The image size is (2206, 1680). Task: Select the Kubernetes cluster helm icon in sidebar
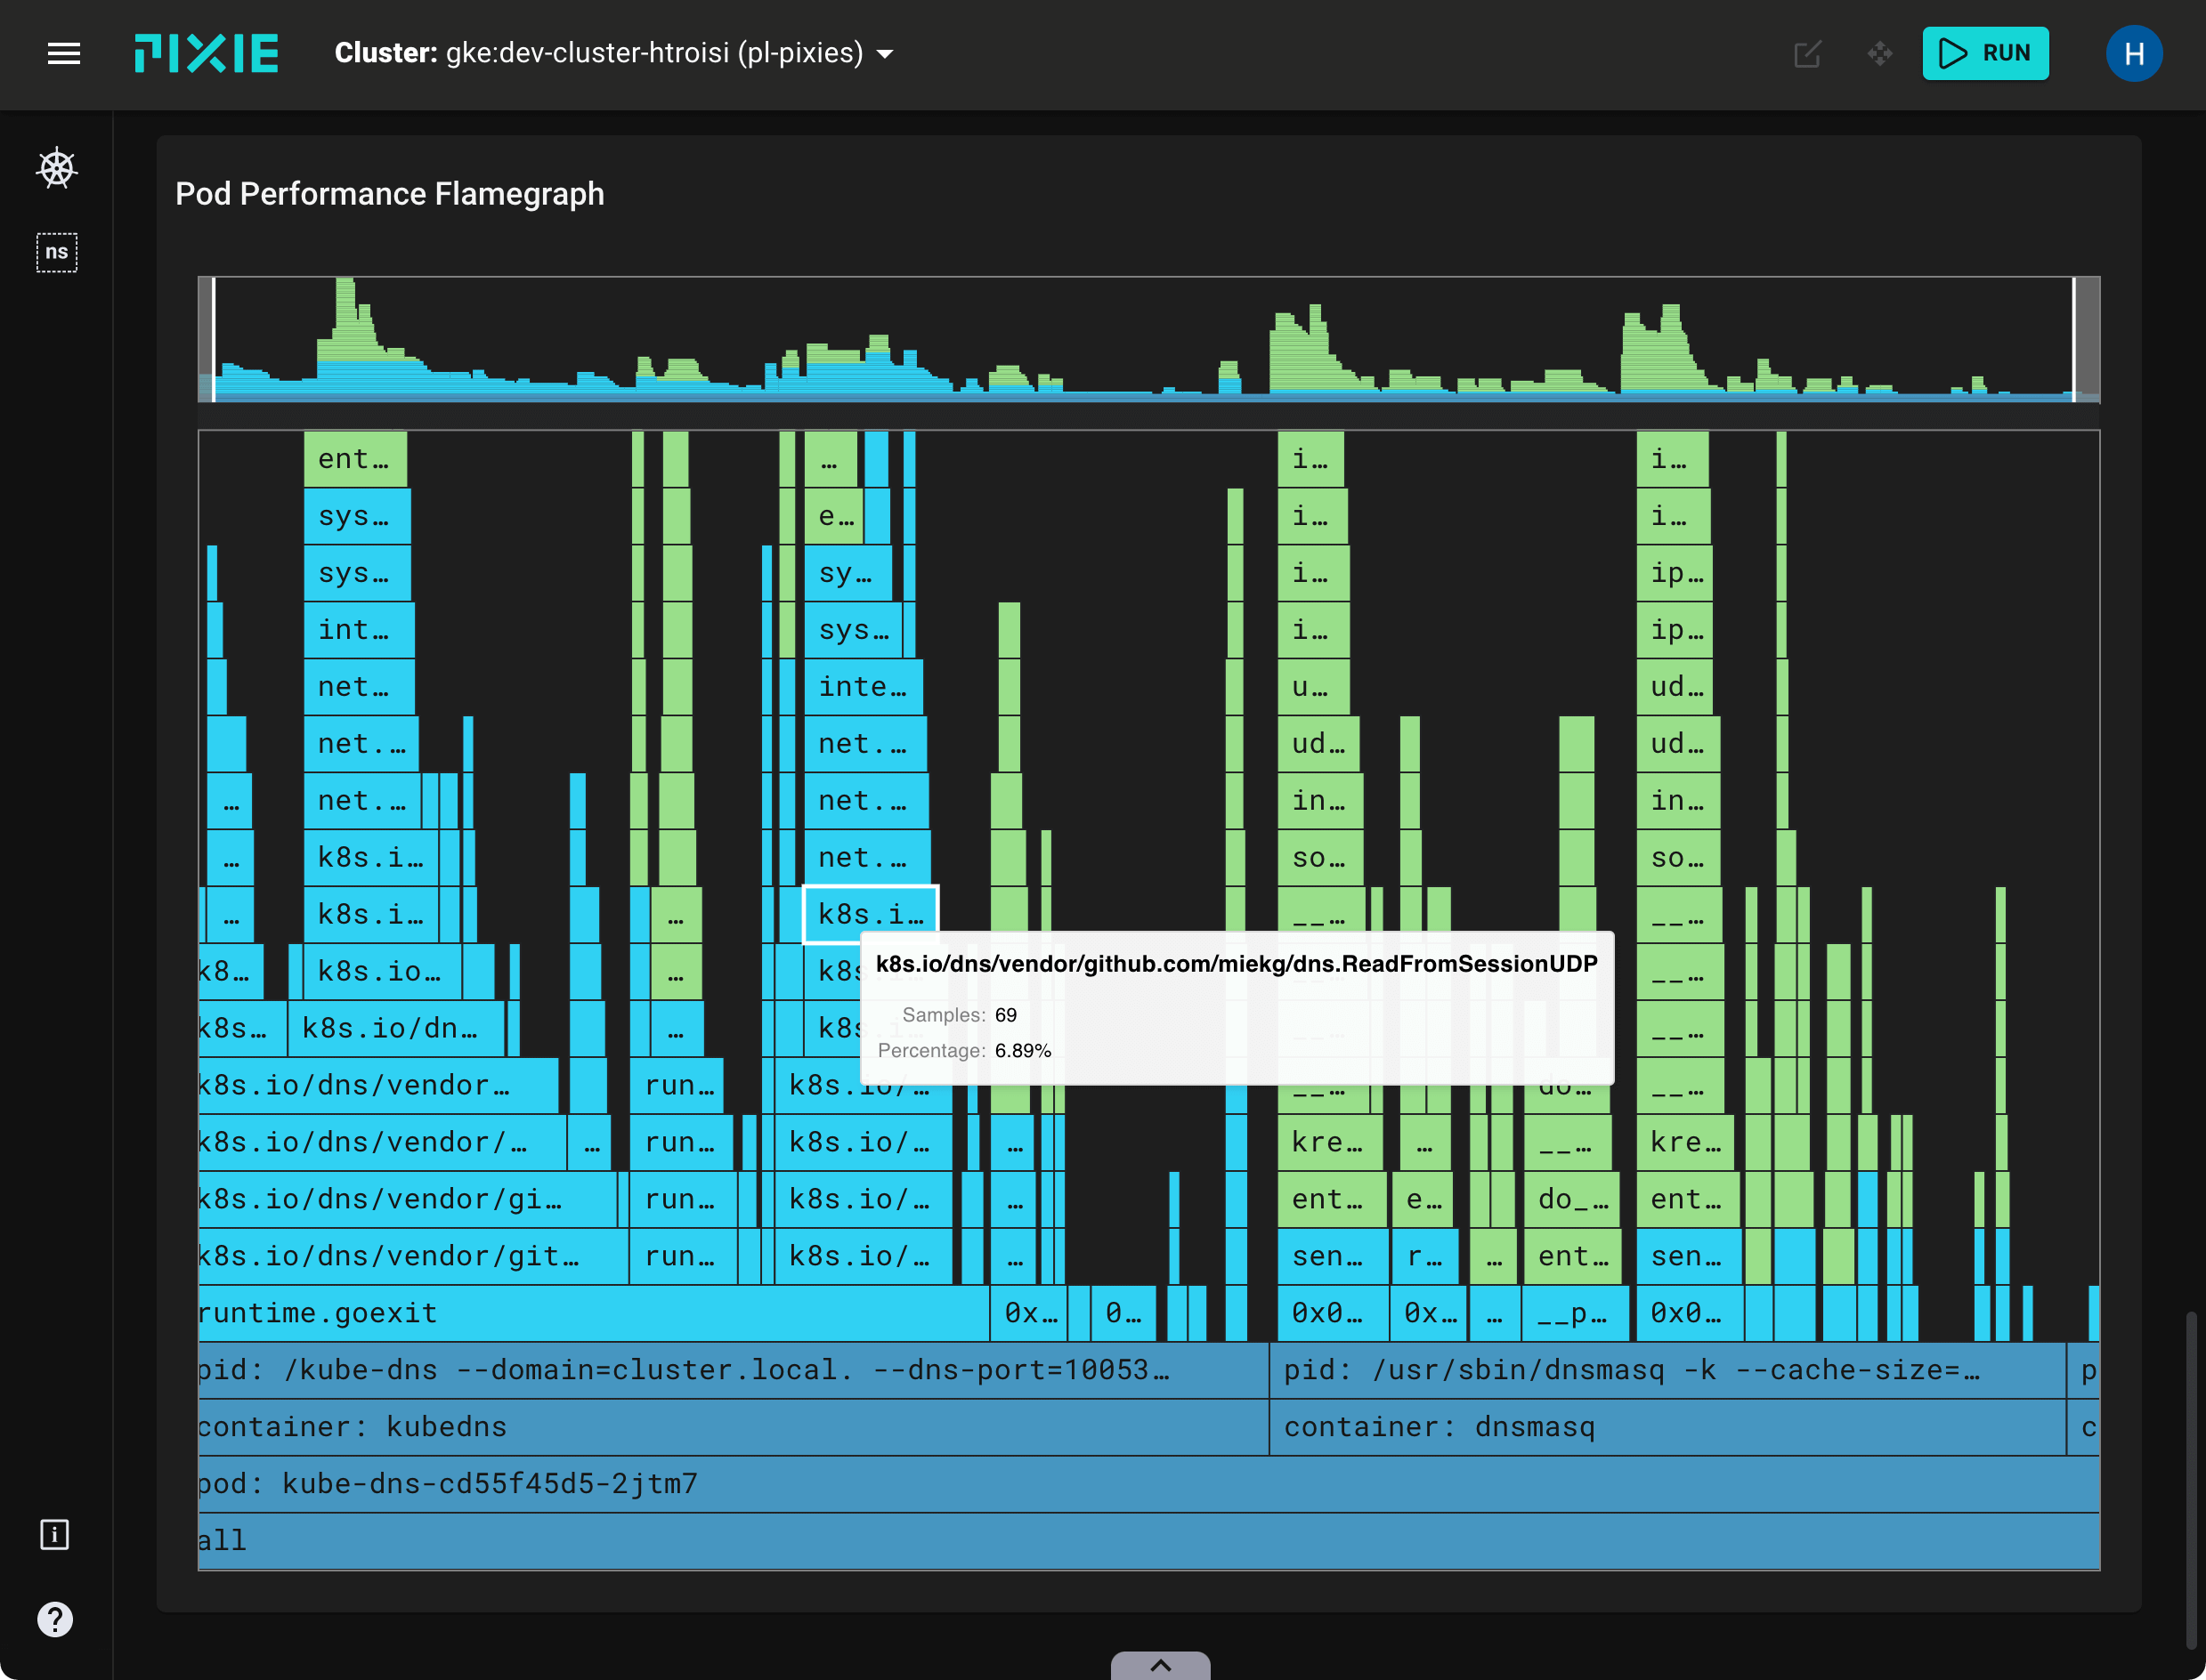point(56,168)
